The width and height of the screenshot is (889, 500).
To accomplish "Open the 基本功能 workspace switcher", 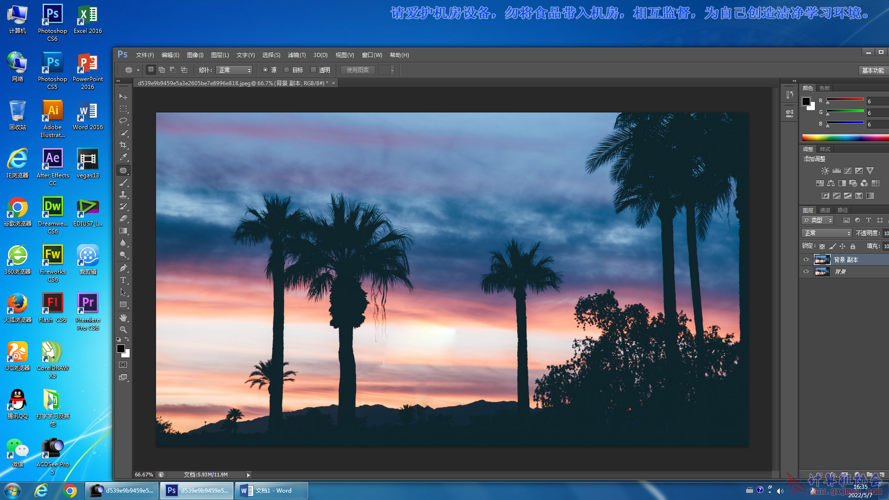I will (x=873, y=70).
